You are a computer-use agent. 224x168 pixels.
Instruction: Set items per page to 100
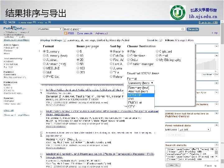[x=78, y=68]
